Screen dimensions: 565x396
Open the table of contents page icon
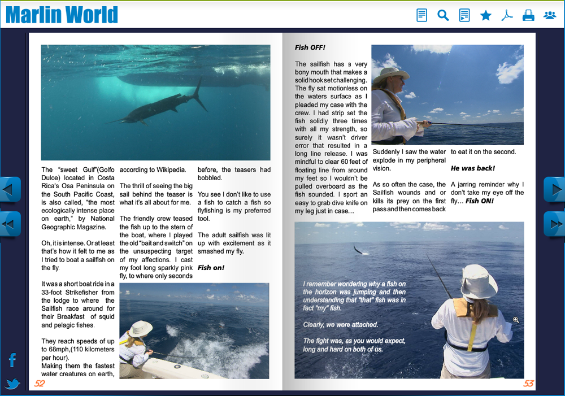421,15
